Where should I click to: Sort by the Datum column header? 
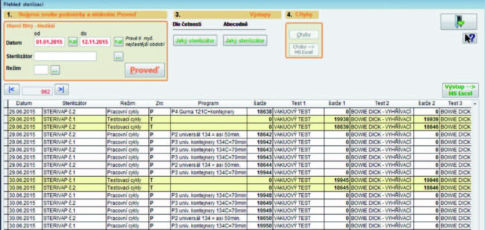pos(24,103)
